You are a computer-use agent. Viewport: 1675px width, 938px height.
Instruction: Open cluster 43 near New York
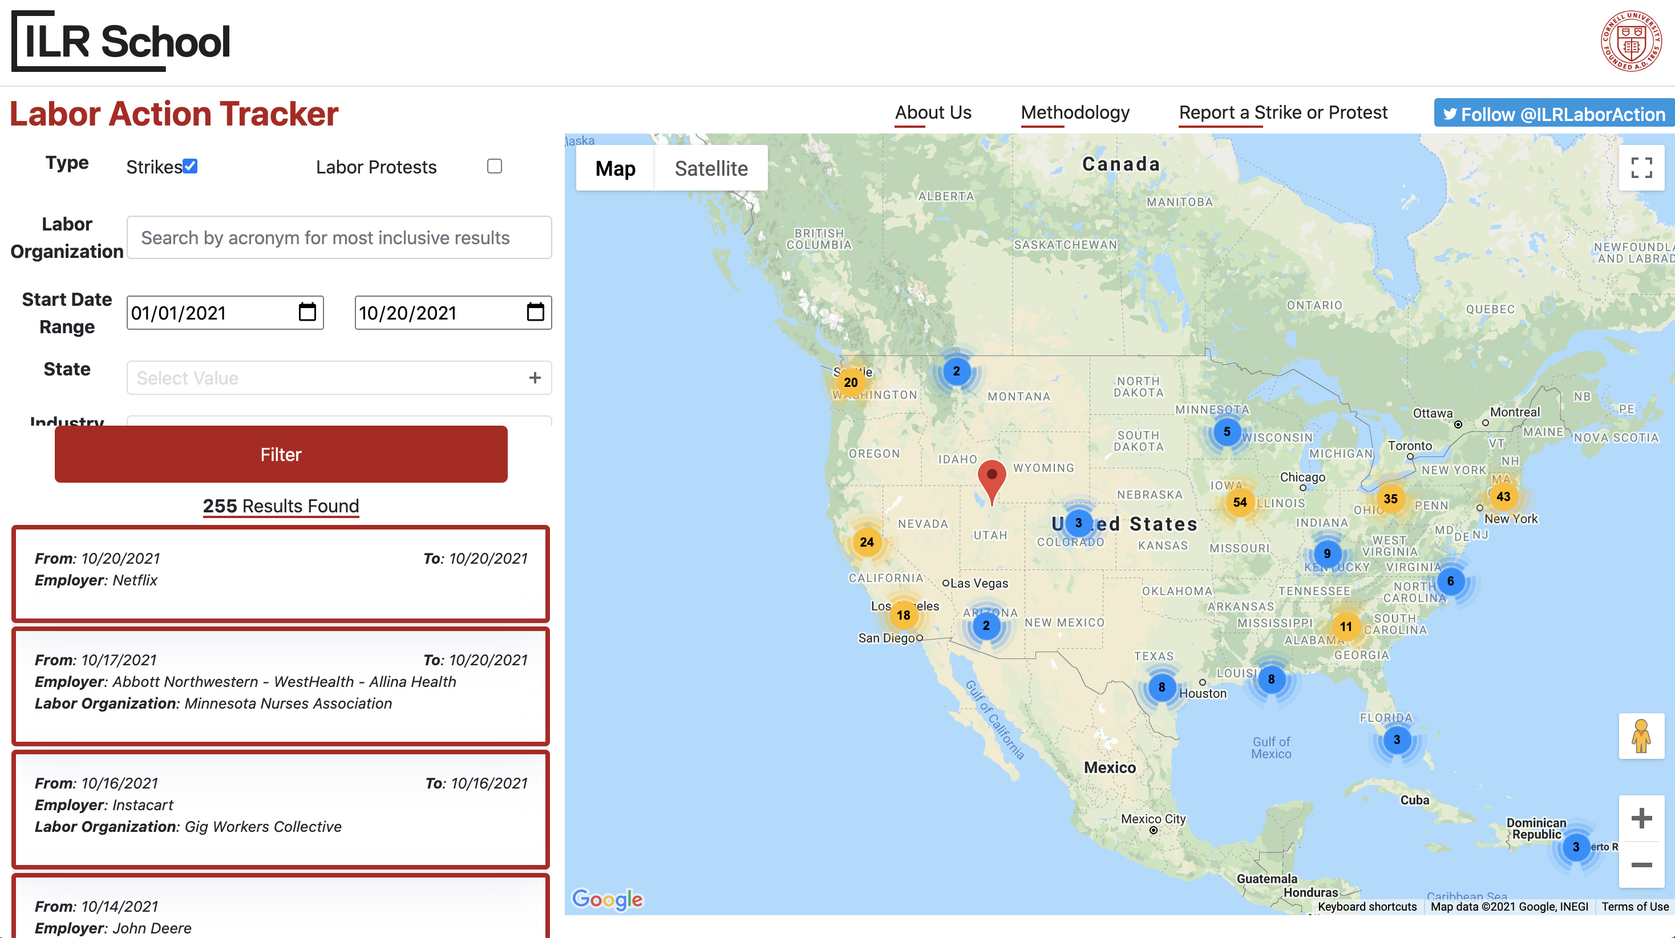pos(1503,497)
